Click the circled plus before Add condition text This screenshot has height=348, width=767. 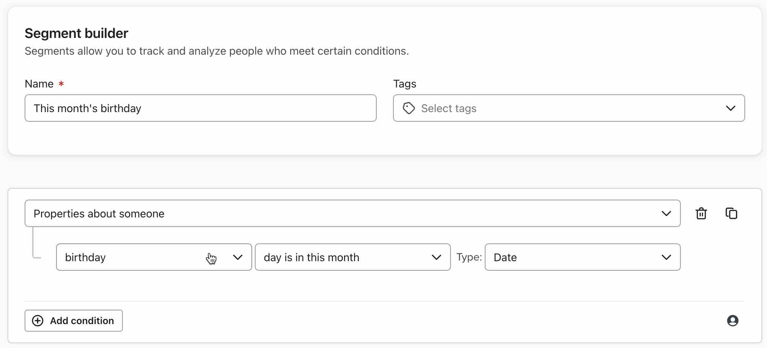[x=38, y=321]
